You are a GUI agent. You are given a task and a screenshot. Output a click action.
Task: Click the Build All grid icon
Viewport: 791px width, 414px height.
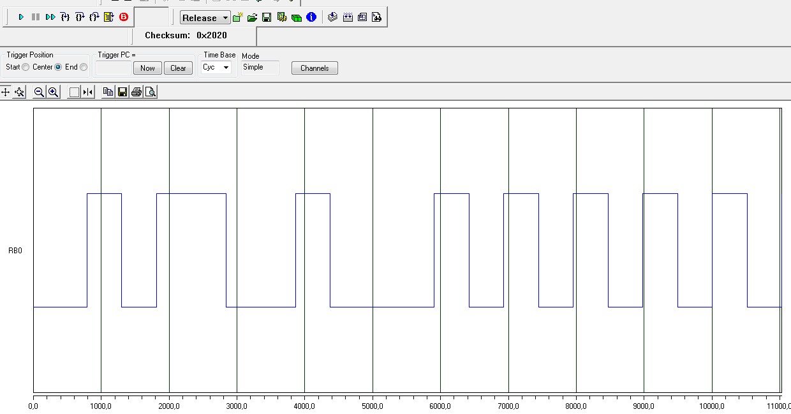click(348, 17)
